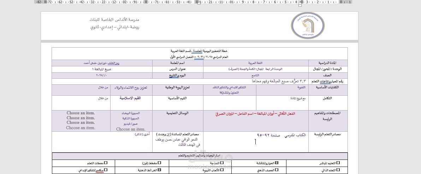Viewport: 421px width, 174px height.
Task: Click the اللغوية competency value
Action: [301, 88]
